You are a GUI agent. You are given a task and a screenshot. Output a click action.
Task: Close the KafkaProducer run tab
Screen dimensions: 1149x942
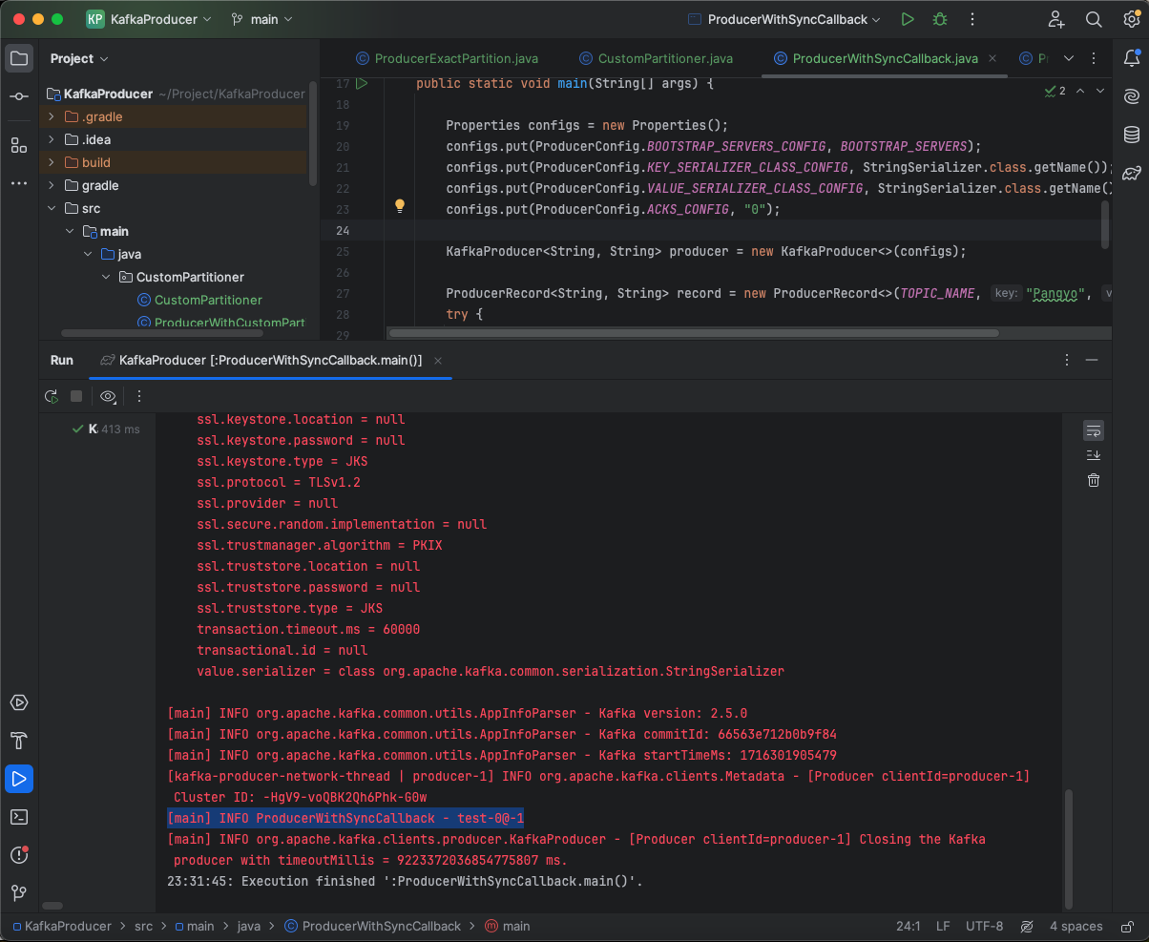click(438, 360)
